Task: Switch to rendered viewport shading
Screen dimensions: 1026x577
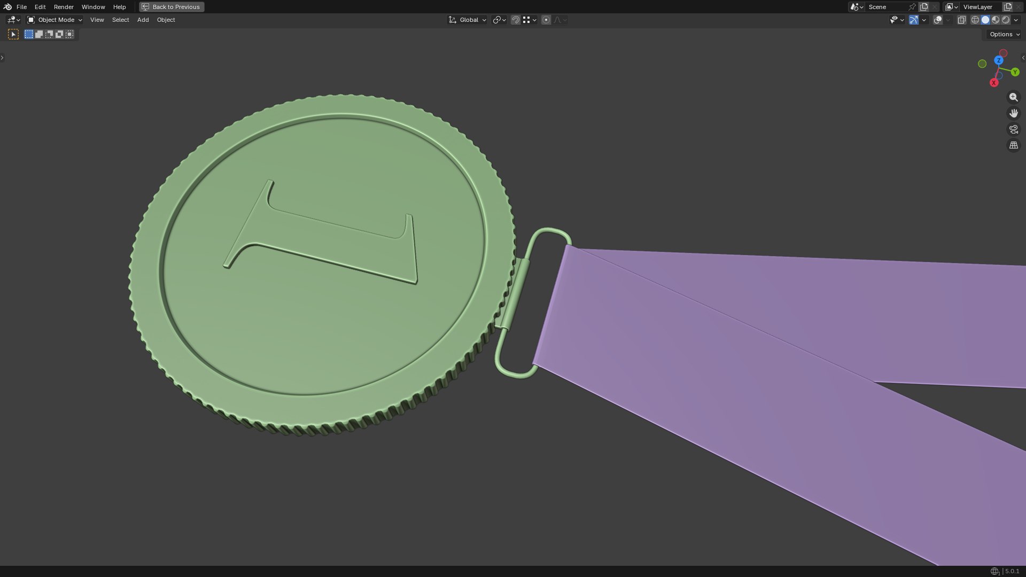Action: click(x=1006, y=20)
